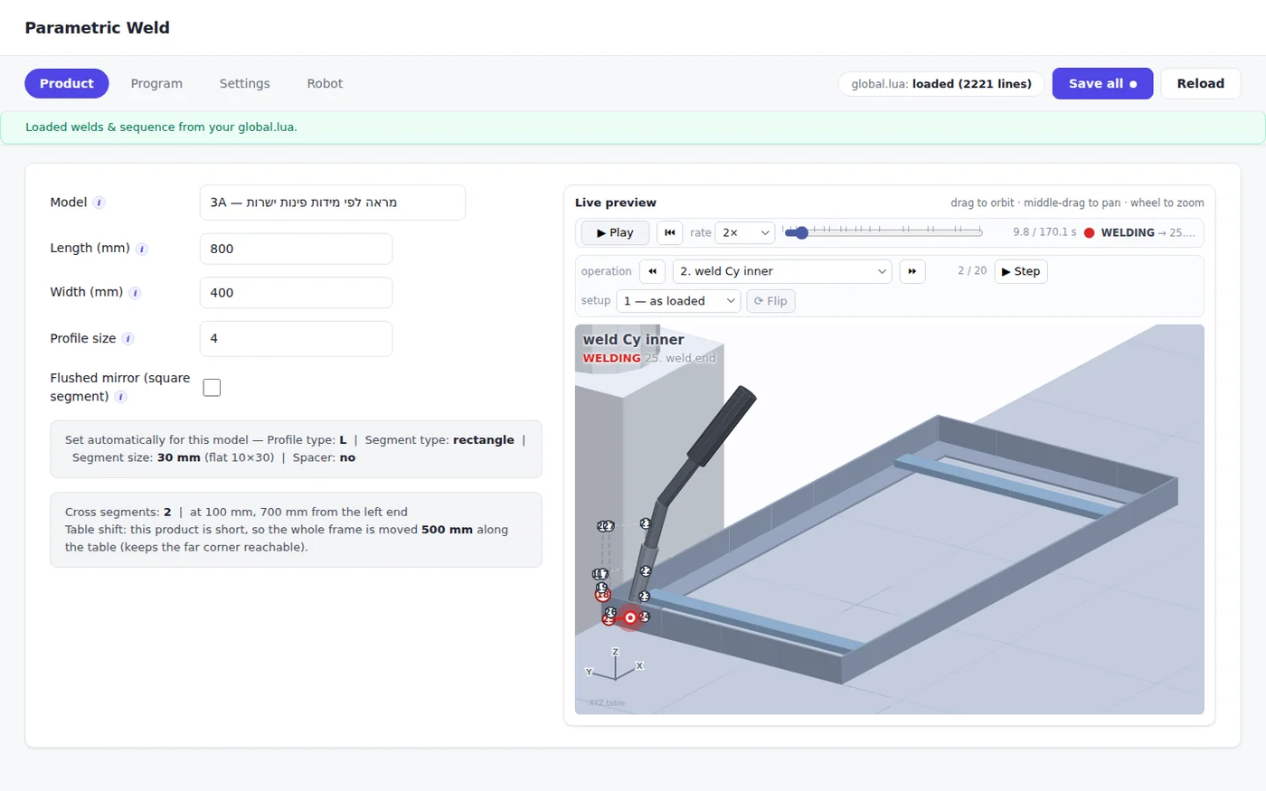The image size is (1266, 791).
Task: Click the Width input showing 400
Action: (x=296, y=293)
